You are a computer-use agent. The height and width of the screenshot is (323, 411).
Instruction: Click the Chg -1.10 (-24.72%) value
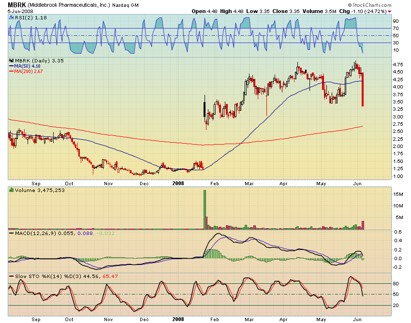pyautogui.click(x=363, y=11)
